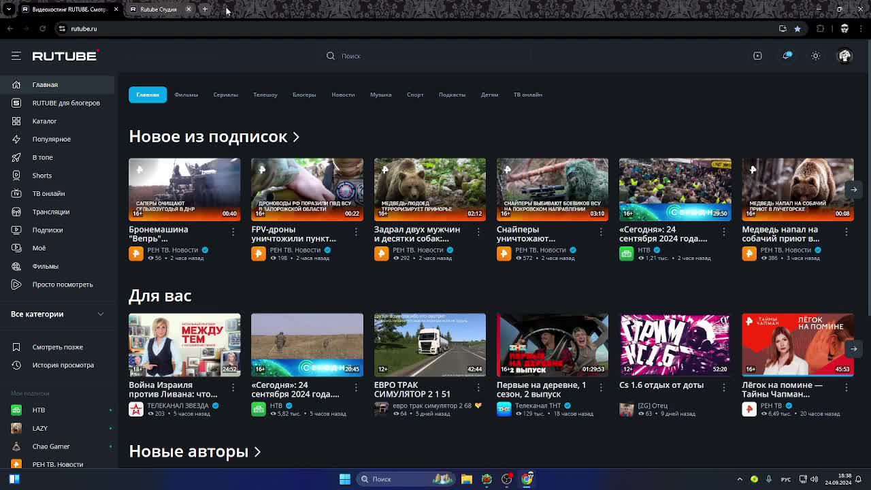Open the Главная sidebar item
This screenshot has width=871, height=490.
tap(57, 84)
